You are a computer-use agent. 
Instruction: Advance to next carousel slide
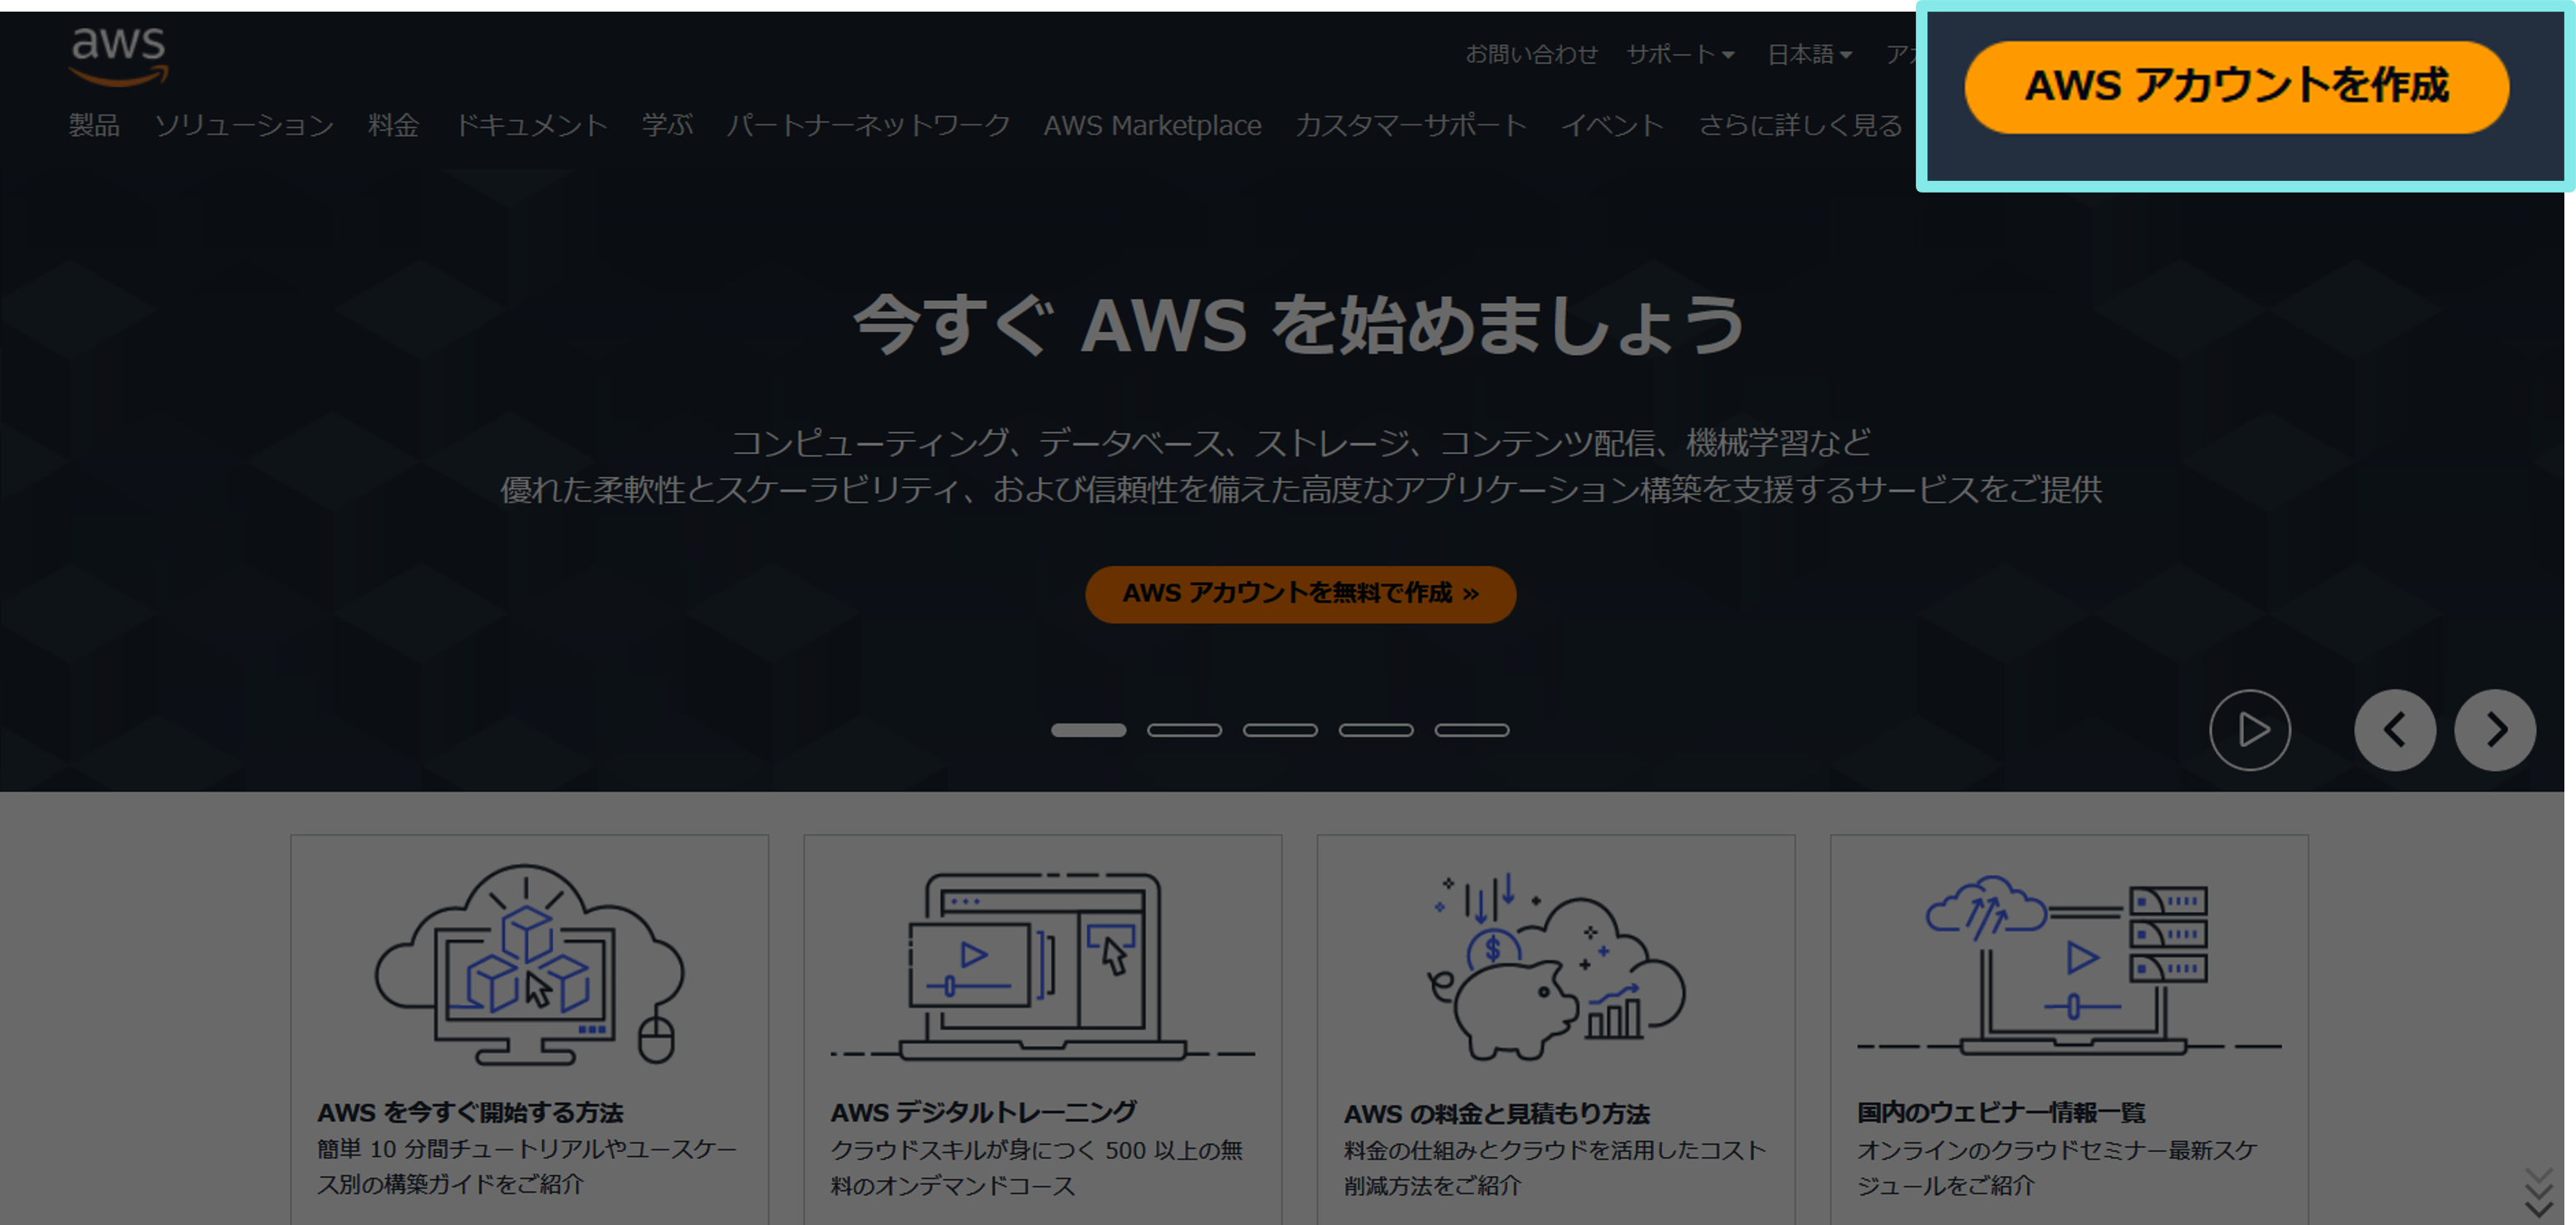[2494, 730]
